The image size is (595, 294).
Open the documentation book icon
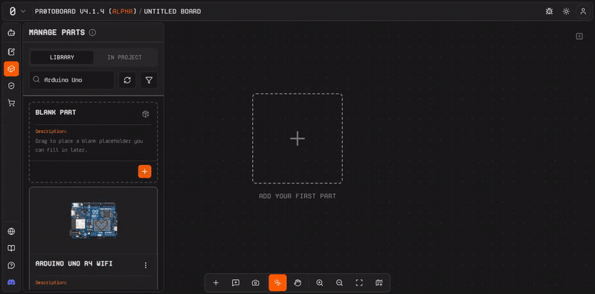(x=11, y=249)
